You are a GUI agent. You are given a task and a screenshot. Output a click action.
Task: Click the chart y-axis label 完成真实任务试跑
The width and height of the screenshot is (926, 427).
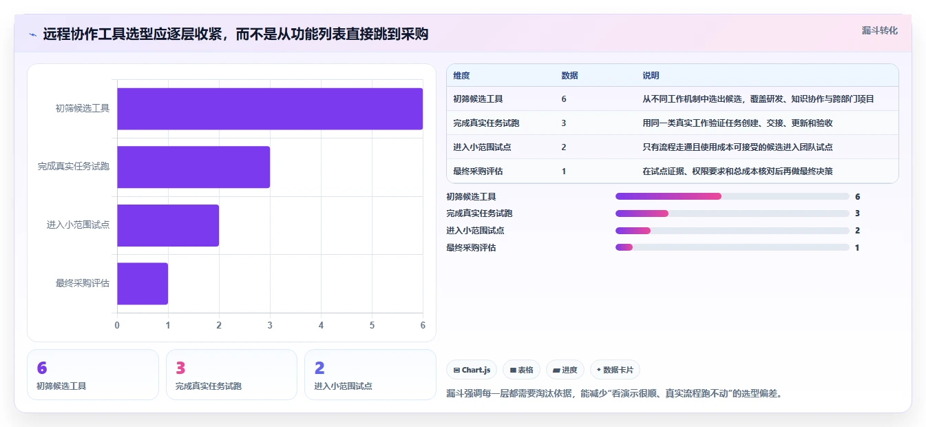click(74, 167)
